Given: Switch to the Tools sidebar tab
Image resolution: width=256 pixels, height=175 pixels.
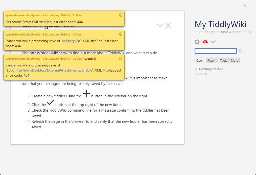Looking at the screenshot, I should (x=223, y=60).
